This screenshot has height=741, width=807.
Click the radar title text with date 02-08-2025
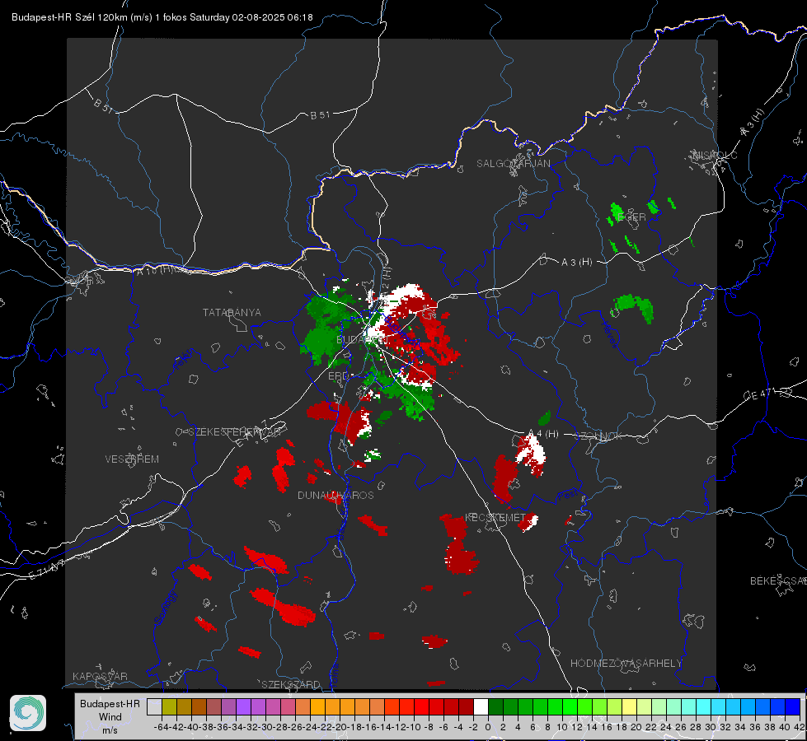pyautogui.click(x=162, y=17)
